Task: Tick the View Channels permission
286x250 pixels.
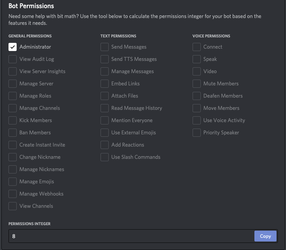Action: [x=13, y=206]
